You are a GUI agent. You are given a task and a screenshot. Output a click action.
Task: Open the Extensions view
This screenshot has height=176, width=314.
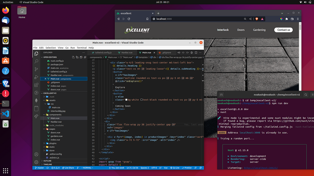click(x=36, y=85)
